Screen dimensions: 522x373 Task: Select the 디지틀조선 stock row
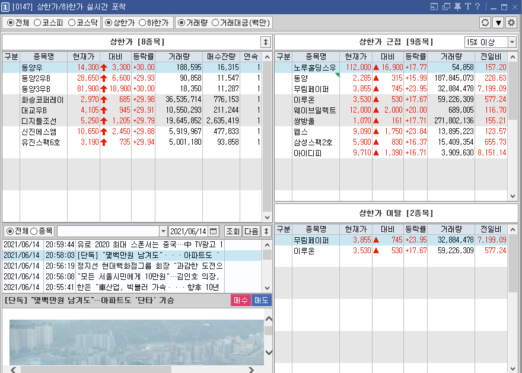pyautogui.click(x=132, y=120)
